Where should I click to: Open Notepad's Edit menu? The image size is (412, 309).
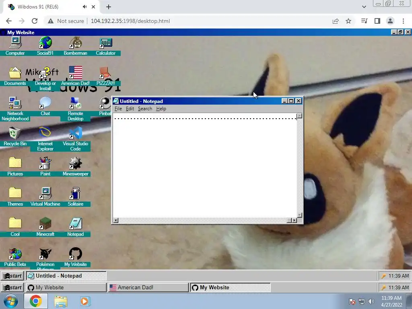(130, 109)
